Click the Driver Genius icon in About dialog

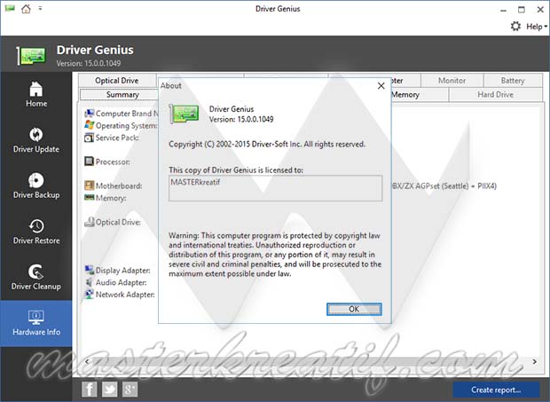pyautogui.click(x=185, y=114)
